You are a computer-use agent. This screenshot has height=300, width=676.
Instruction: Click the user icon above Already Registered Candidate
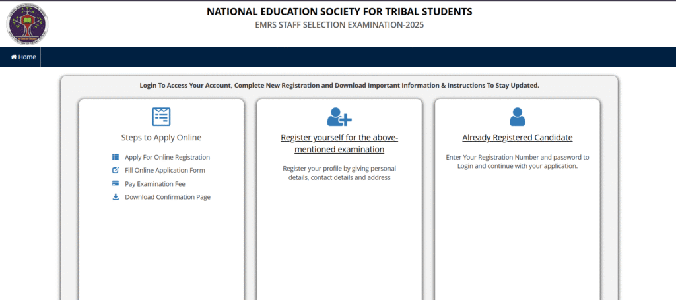517,117
